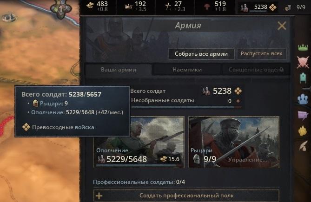Select the Ваши армии tab
Viewport: 311px width, 202px height.
pos(119,70)
